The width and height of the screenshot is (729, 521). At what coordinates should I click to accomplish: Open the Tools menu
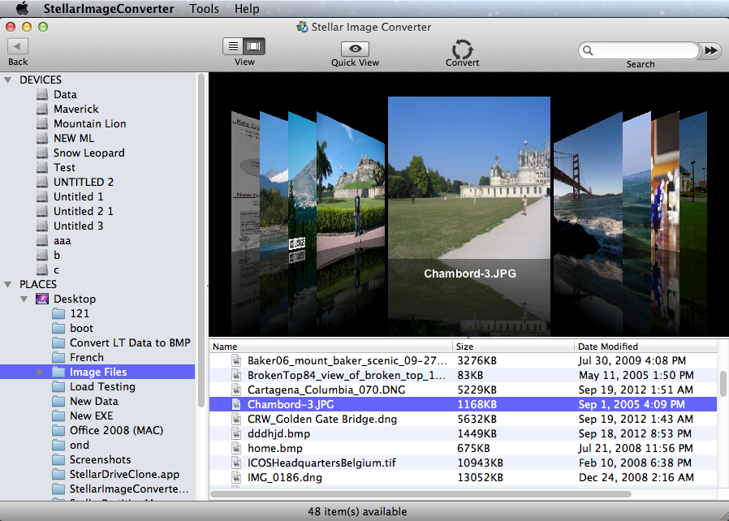click(x=204, y=8)
